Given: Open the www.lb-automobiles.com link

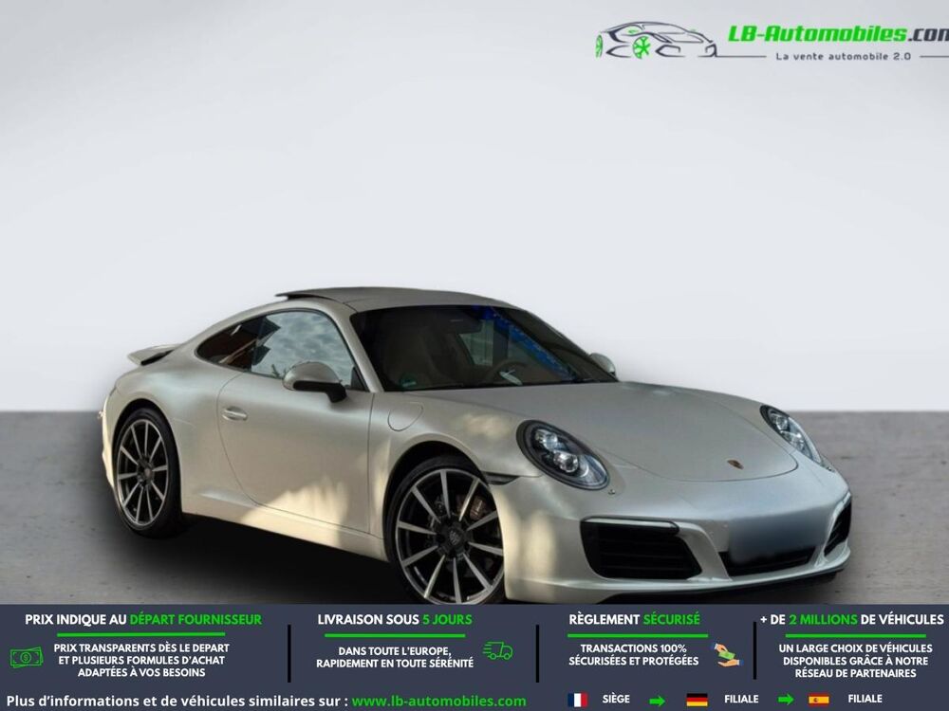Looking at the screenshot, I should point(438,702).
